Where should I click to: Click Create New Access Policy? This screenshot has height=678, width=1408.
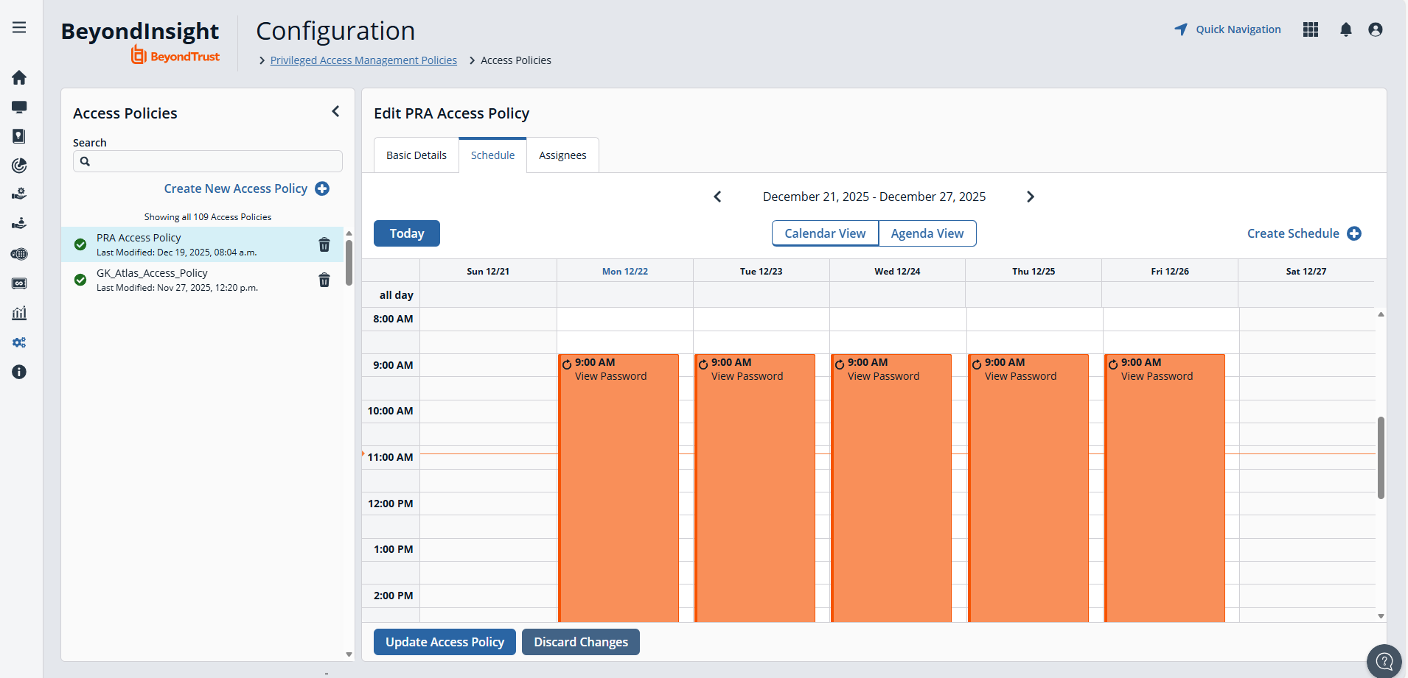click(246, 188)
